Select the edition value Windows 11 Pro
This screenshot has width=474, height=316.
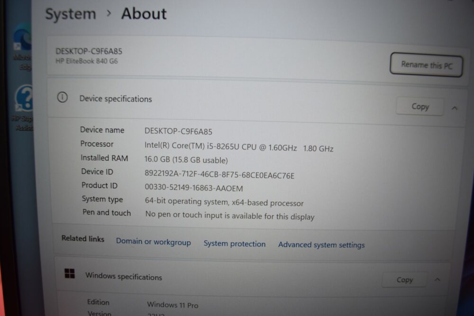coord(173,305)
